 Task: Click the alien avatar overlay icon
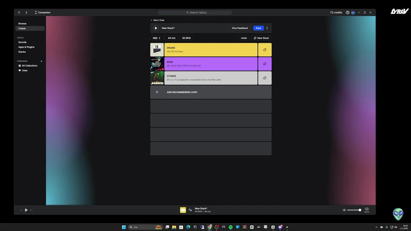[x=398, y=214]
